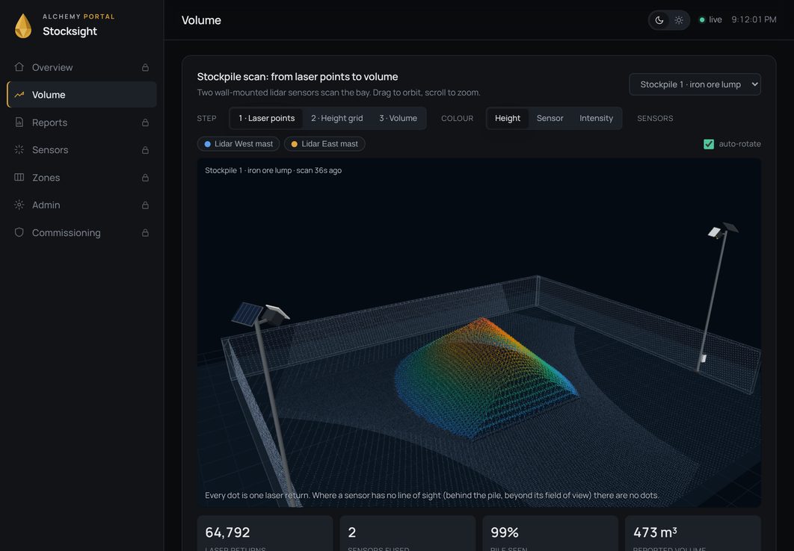Click the Sensors sparkle icon
794x551 pixels.
(19, 149)
